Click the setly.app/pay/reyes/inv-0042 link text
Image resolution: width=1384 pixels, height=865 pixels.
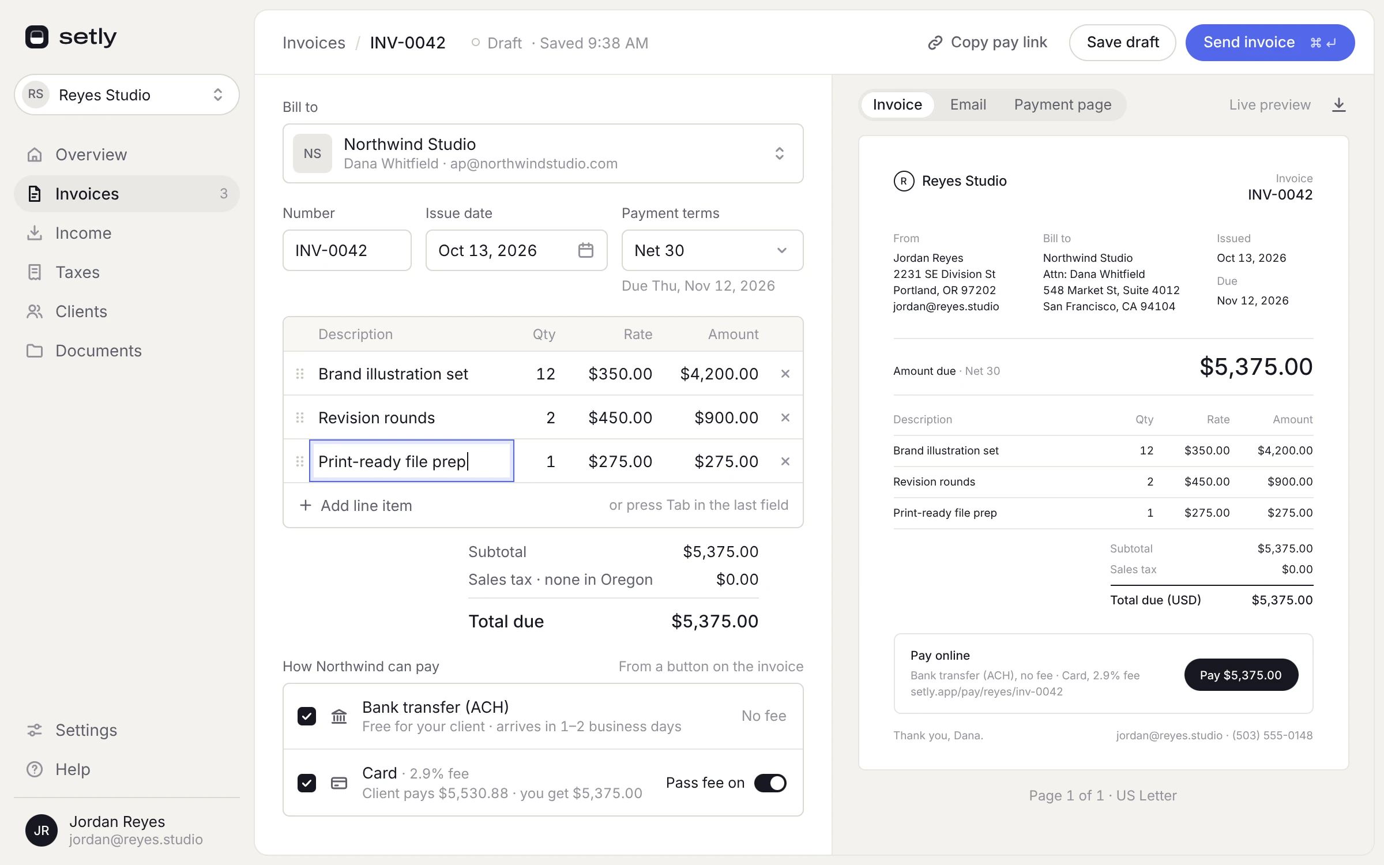pyautogui.click(x=987, y=691)
